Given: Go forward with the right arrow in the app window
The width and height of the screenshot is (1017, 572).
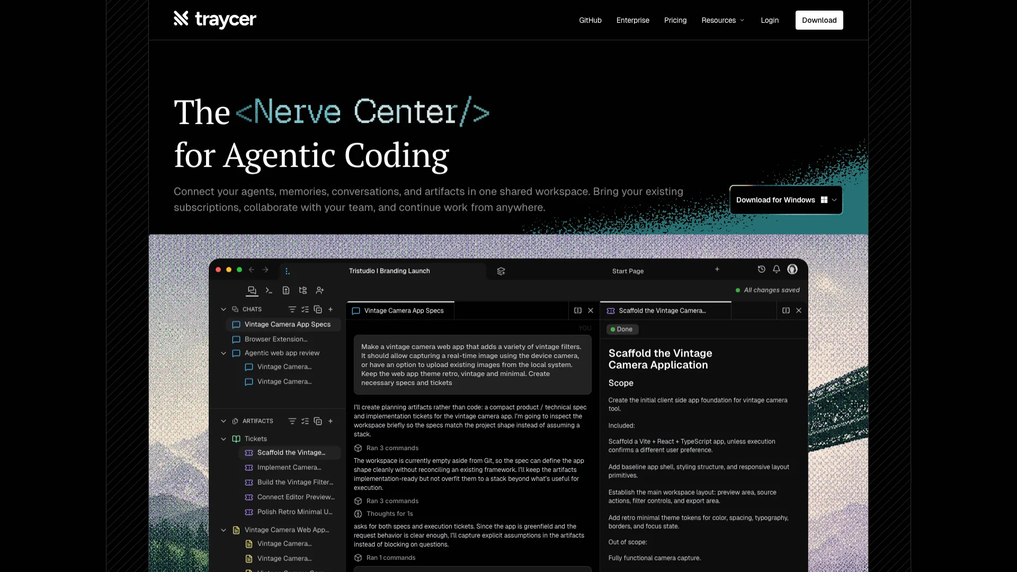Looking at the screenshot, I should pyautogui.click(x=265, y=270).
